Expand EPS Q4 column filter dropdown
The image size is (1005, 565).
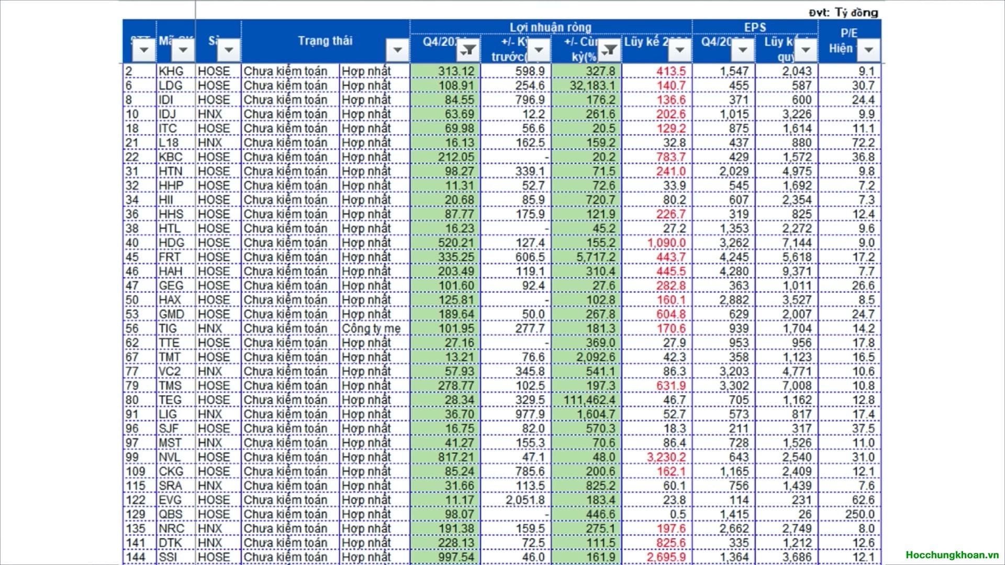pos(743,51)
